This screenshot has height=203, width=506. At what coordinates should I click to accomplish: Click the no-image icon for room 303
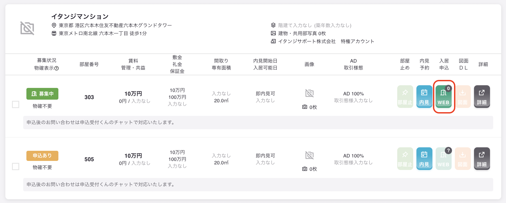coord(310,93)
